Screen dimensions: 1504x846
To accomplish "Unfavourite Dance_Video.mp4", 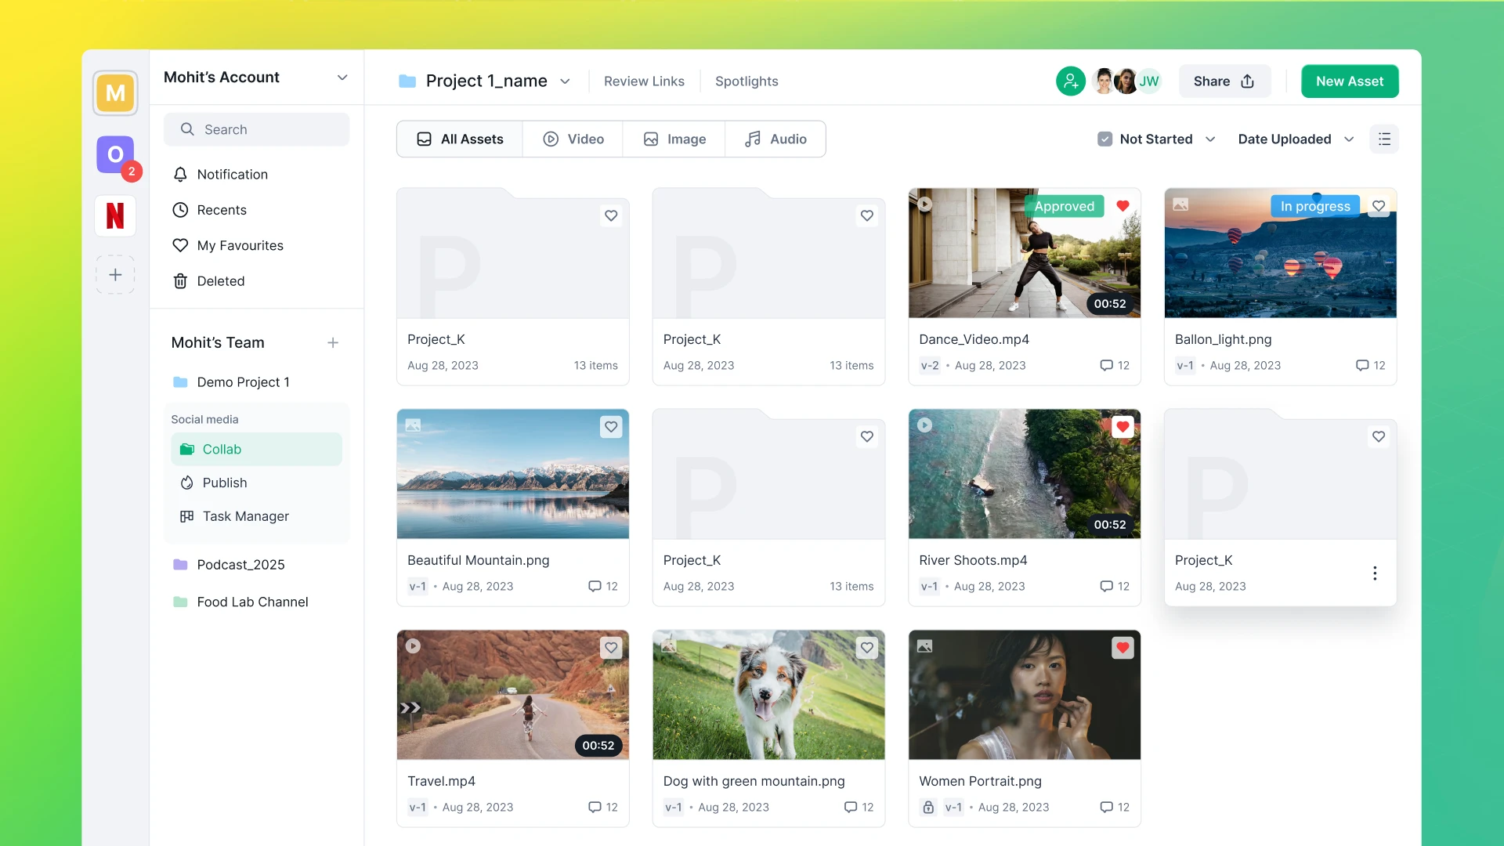I will [x=1123, y=206].
